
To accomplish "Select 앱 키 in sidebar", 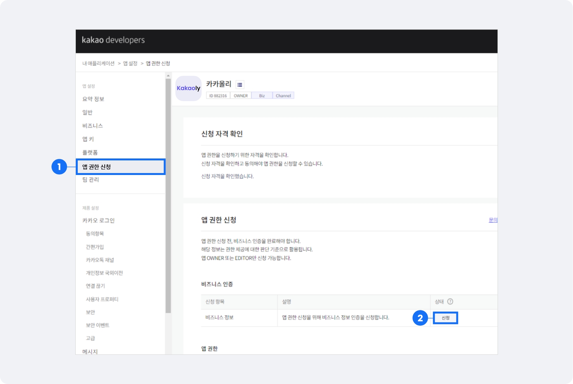I will pos(88,139).
